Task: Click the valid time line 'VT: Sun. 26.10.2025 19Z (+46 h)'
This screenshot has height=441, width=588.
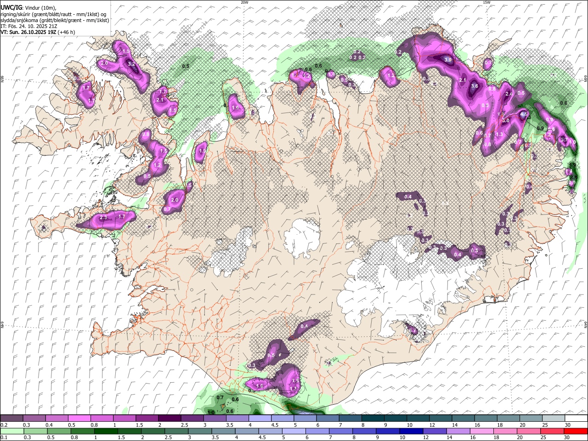Action: pos(38,32)
